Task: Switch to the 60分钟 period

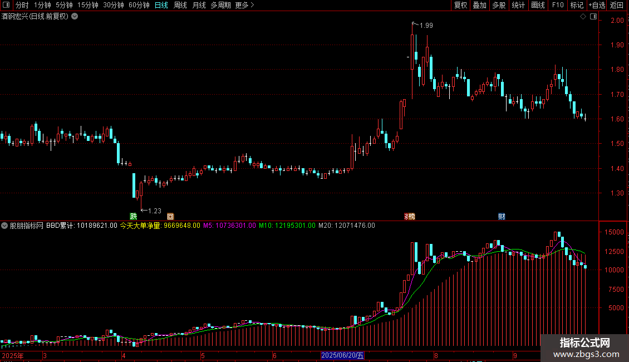Action: [x=139, y=5]
